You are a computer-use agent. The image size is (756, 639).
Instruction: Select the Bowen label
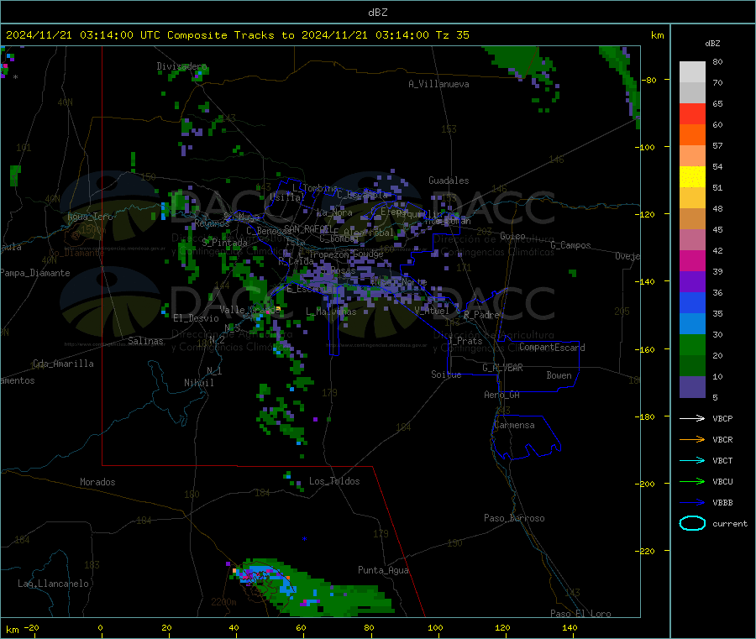pos(559,375)
